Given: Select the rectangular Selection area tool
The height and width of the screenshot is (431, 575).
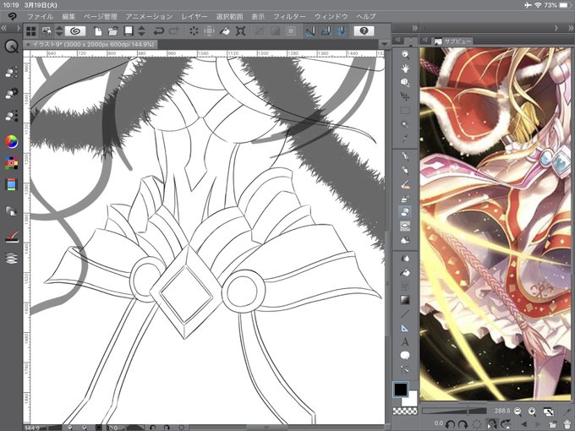Looking at the screenshot, I should [x=405, y=111].
